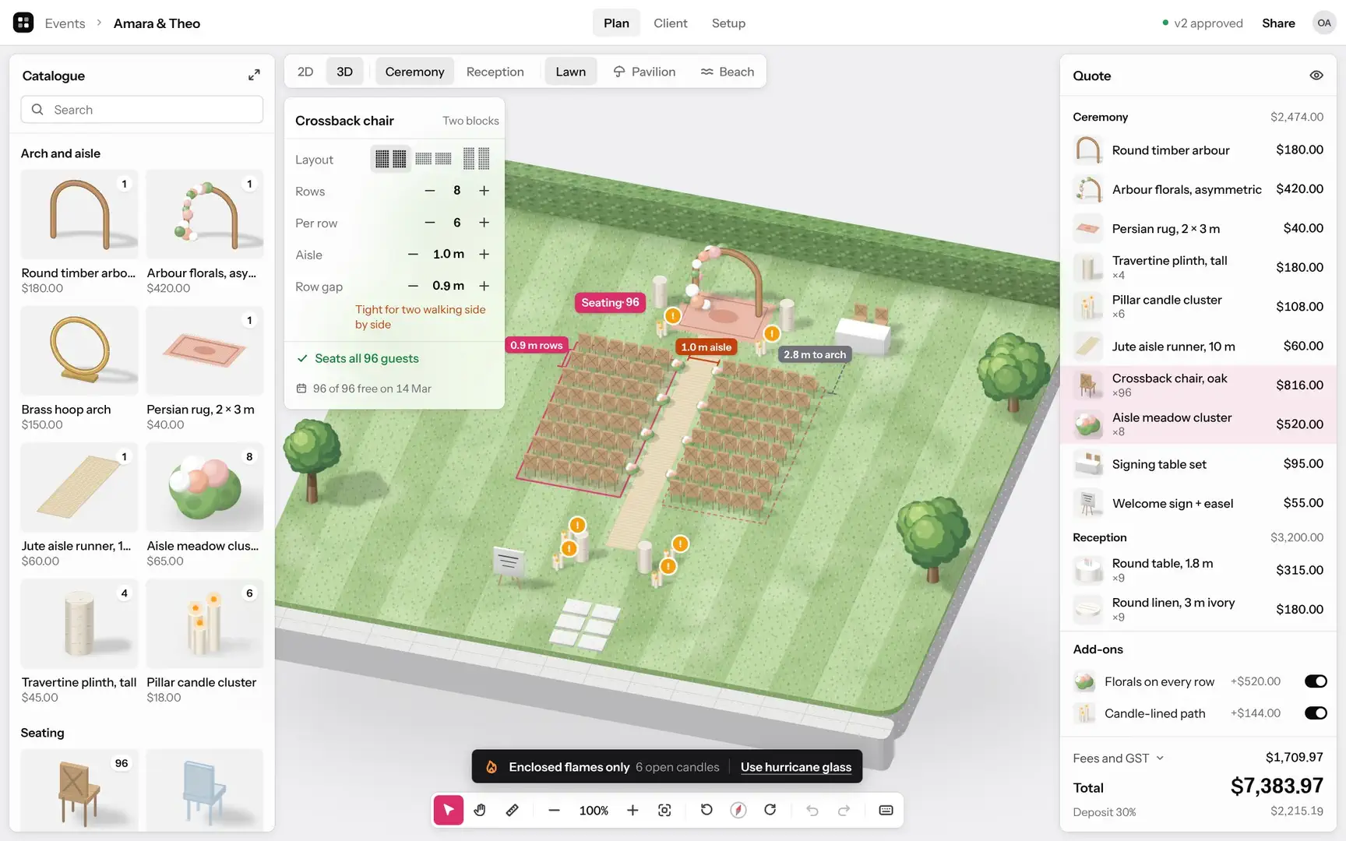Switch to 3D view
This screenshot has width=1346, height=841.
click(x=344, y=72)
